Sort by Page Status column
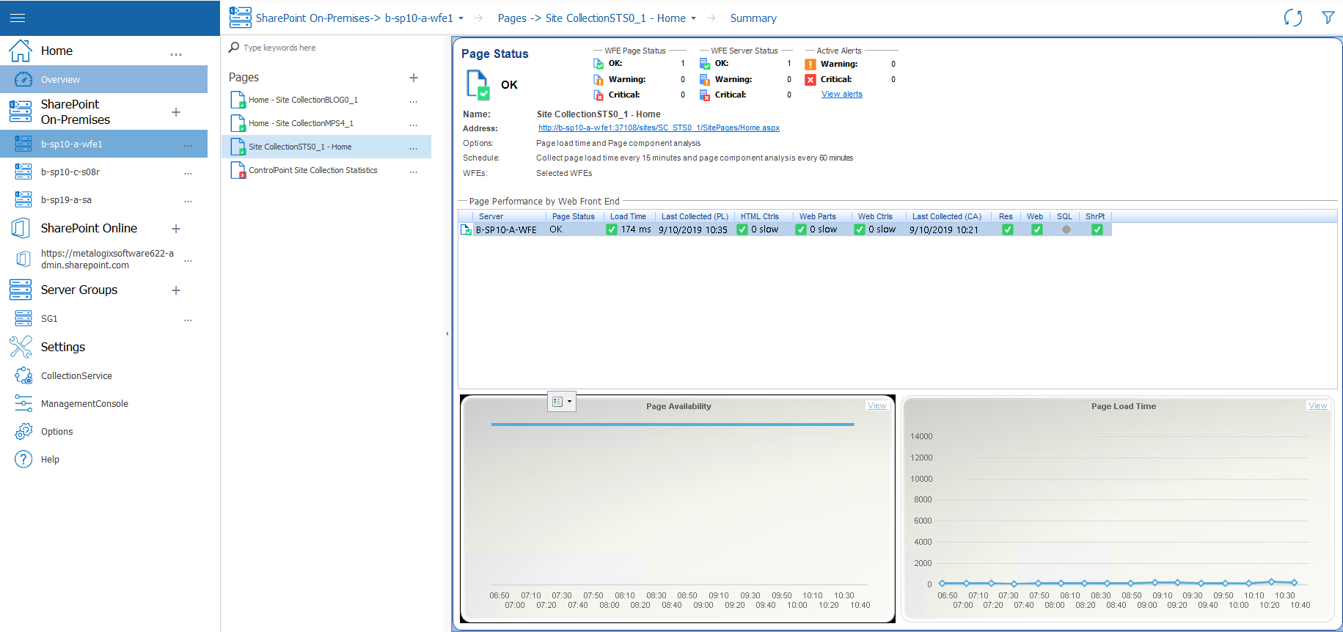This screenshot has height=632, width=1343. [574, 216]
